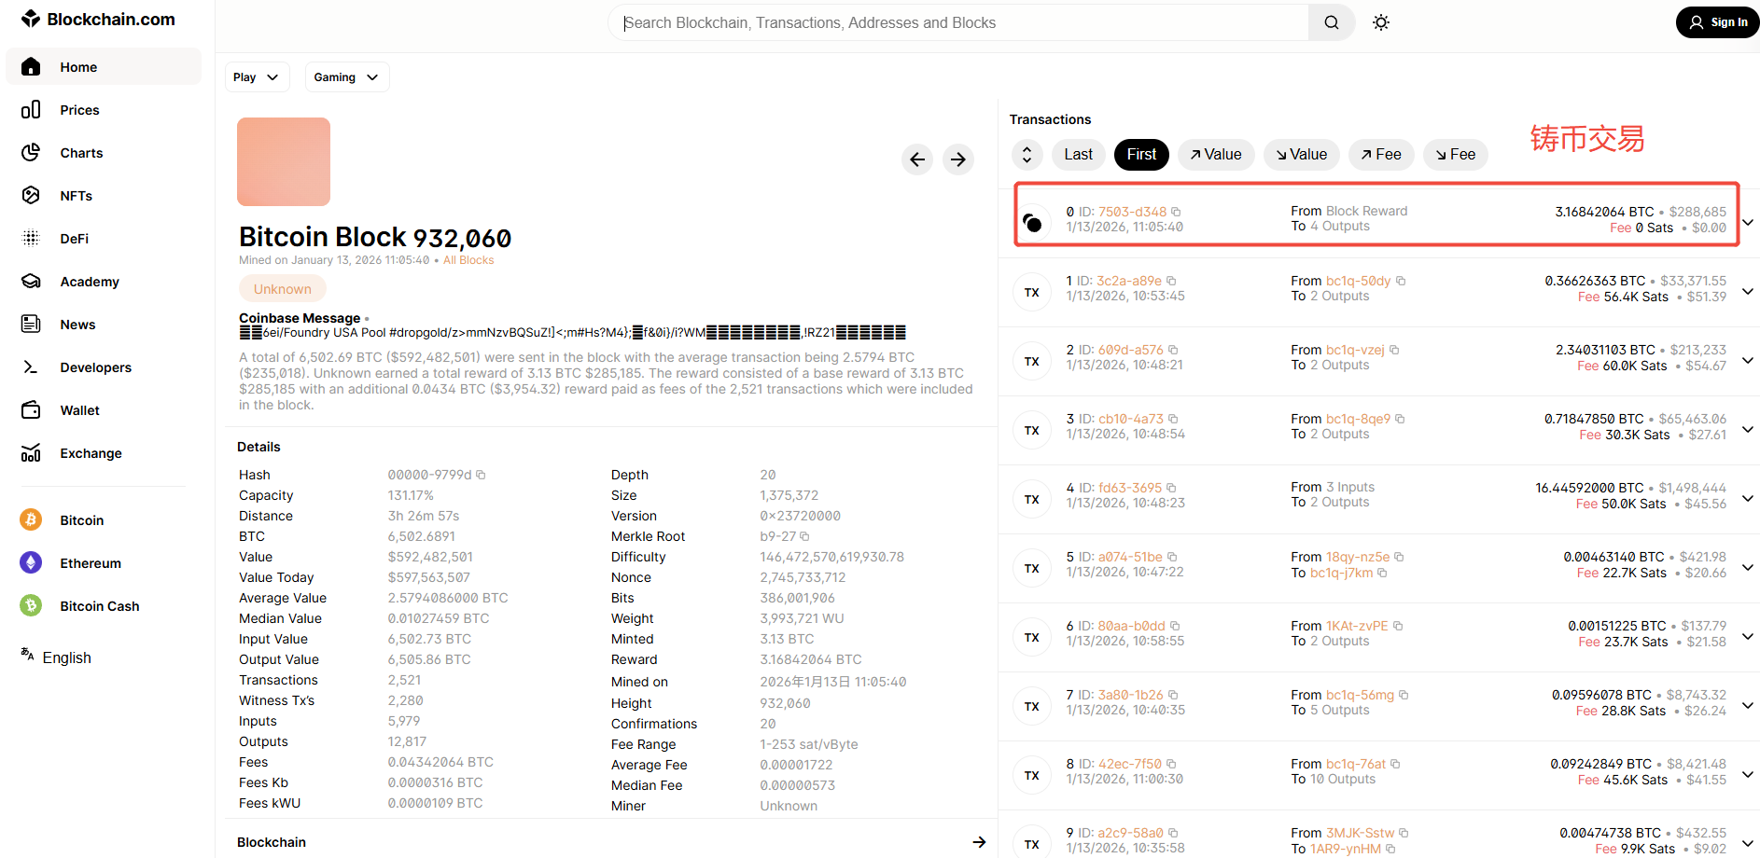Click the Wallet icon
Screen dimensions: 1760x858
(31, 410)
